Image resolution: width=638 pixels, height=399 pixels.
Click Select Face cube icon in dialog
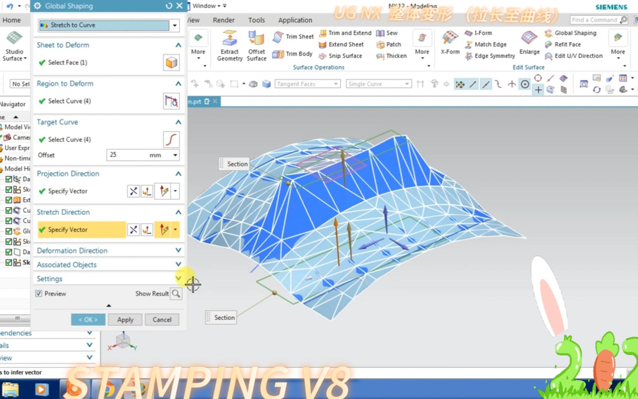[x=171, y=62]
